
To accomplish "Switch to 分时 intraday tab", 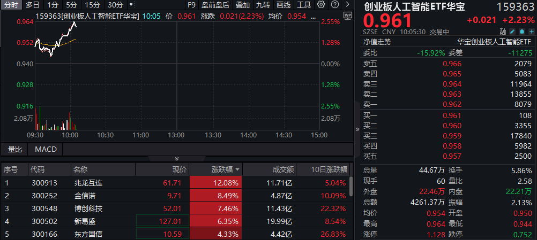I will [11, 5].
